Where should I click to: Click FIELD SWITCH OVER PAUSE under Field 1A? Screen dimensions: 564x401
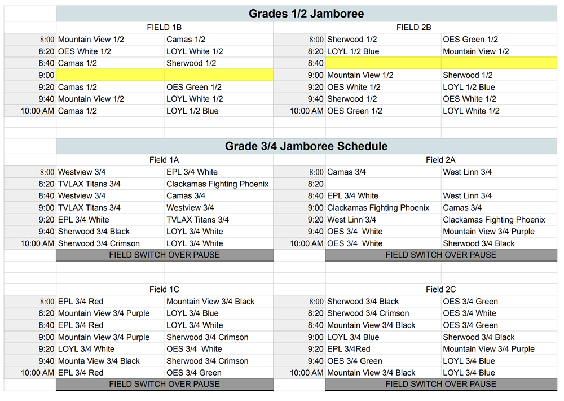click(x=164, y=255)
